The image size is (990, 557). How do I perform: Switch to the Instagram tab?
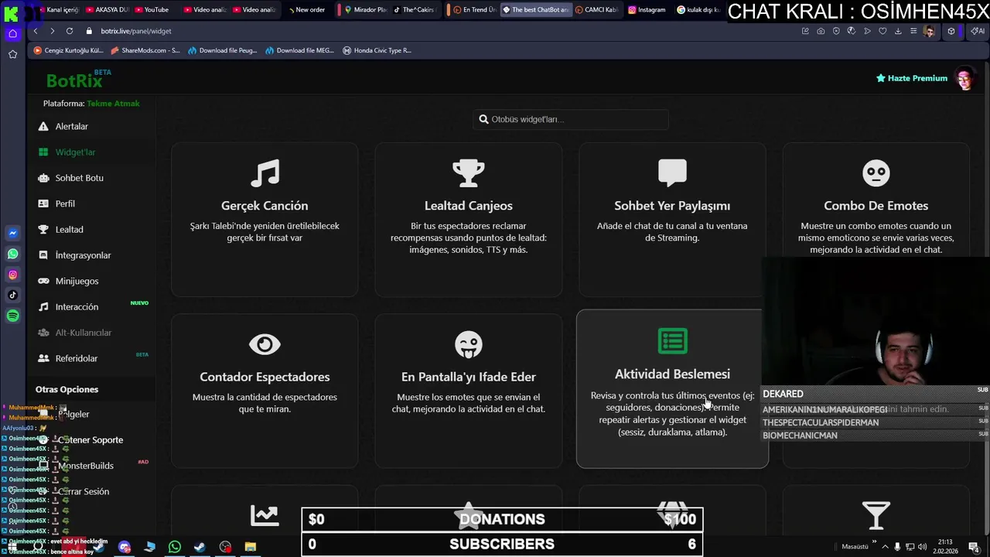click(647, 10)
